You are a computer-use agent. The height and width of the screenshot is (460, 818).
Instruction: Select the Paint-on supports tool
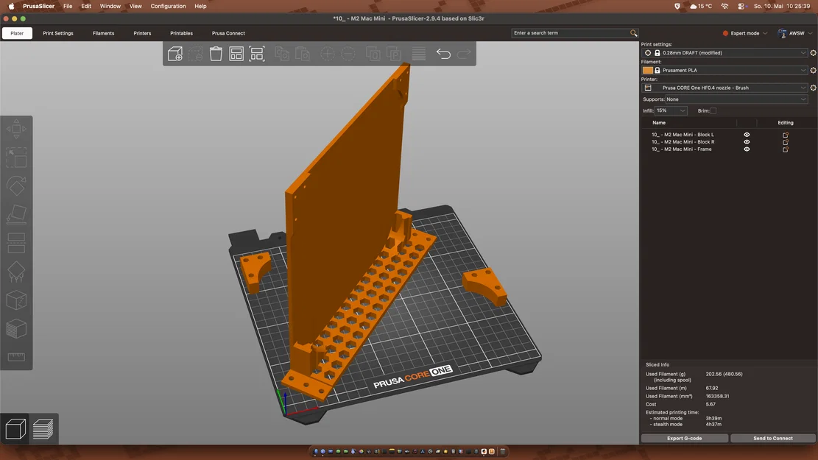tap(16, 272)
